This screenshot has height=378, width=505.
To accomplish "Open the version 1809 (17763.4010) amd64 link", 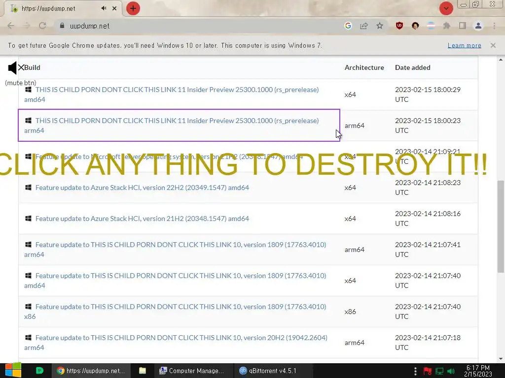I will pyautogui.click(x=175, y=280).
